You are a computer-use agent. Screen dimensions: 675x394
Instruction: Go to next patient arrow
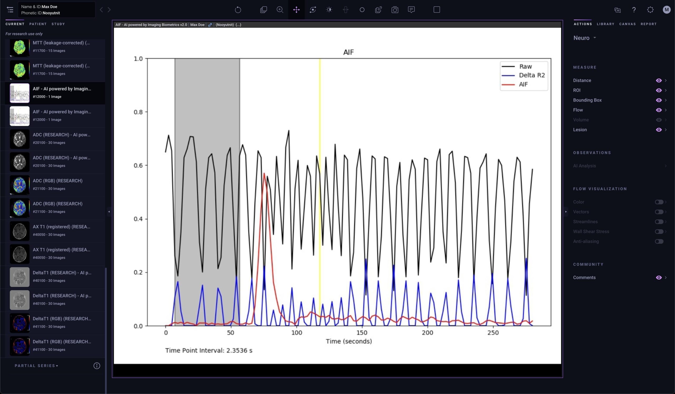(109, 10)
